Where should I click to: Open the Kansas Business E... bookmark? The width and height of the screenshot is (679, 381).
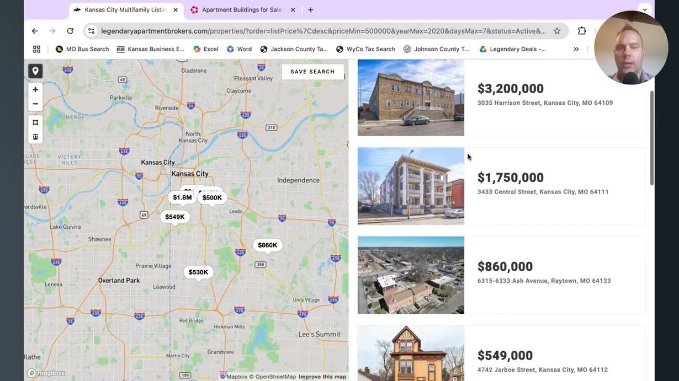click(151, 49)
